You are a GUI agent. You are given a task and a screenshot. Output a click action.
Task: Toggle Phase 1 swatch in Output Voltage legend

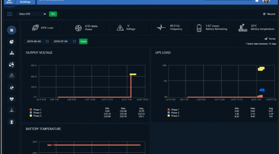pos(31,110)
